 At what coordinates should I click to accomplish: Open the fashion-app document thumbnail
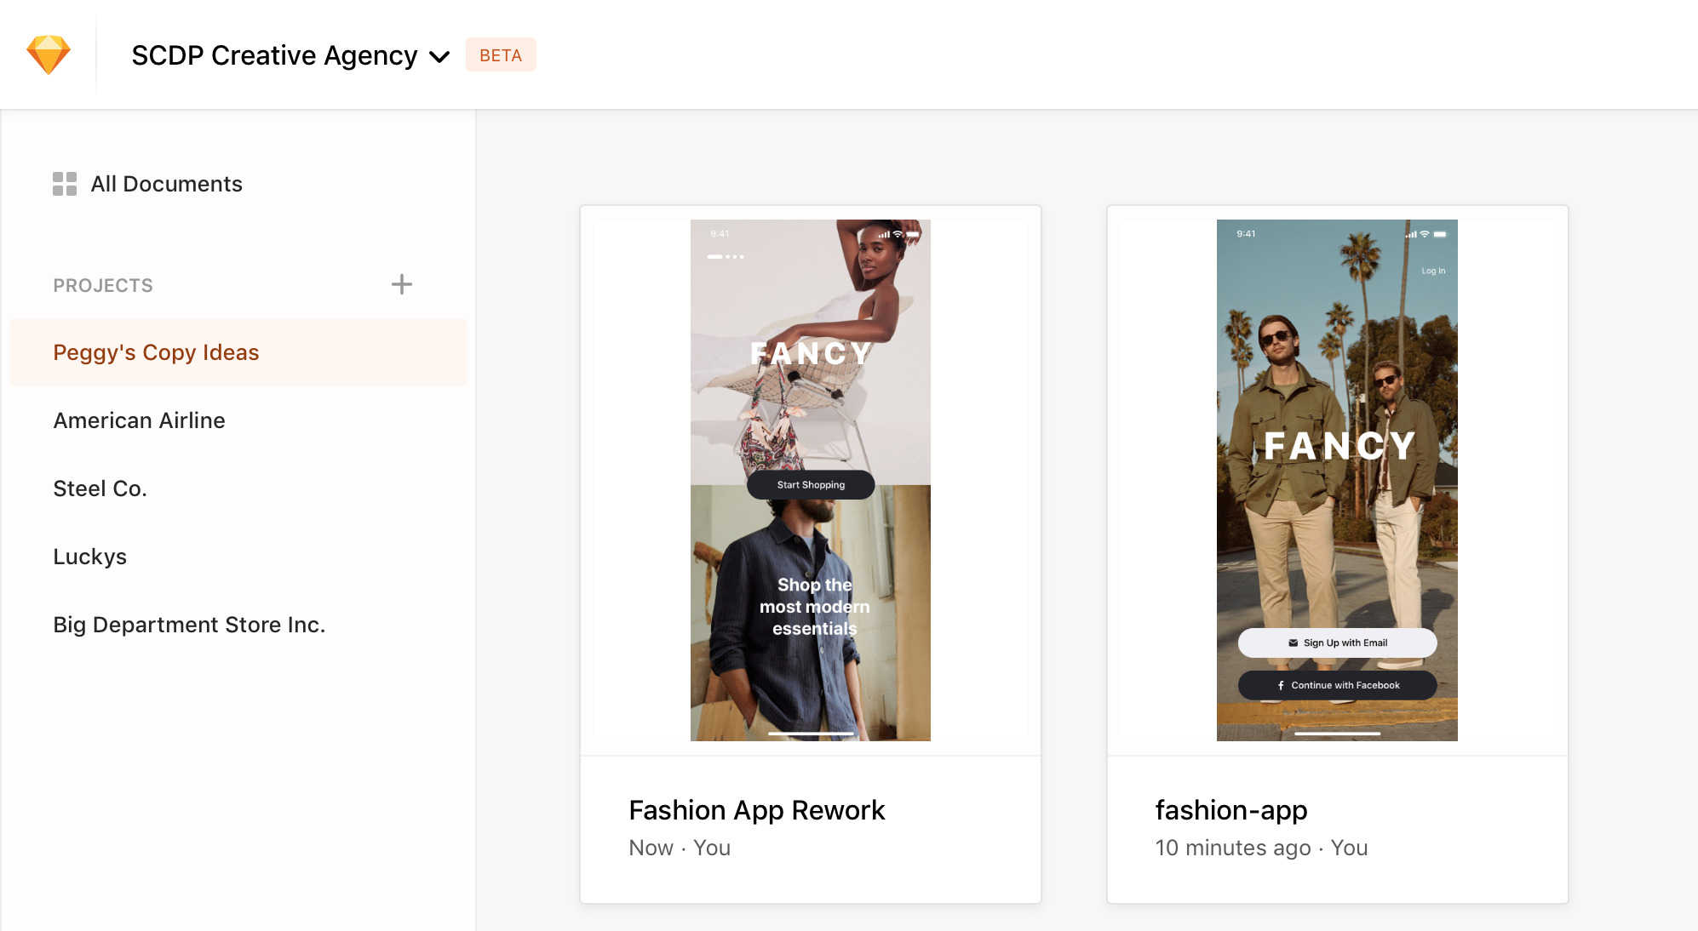[1337, 480]
